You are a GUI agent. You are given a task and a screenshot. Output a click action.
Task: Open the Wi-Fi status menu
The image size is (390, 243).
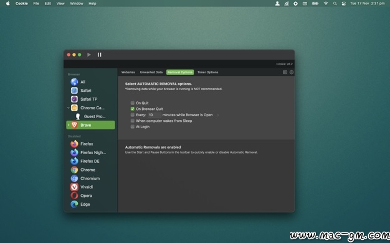(326, 4)
